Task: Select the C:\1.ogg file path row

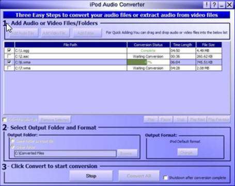Action: 71,51
